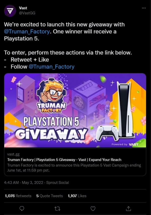Open @Truman_Factory mention in first sentence
151x215 pixels.
tap(27, 32)
